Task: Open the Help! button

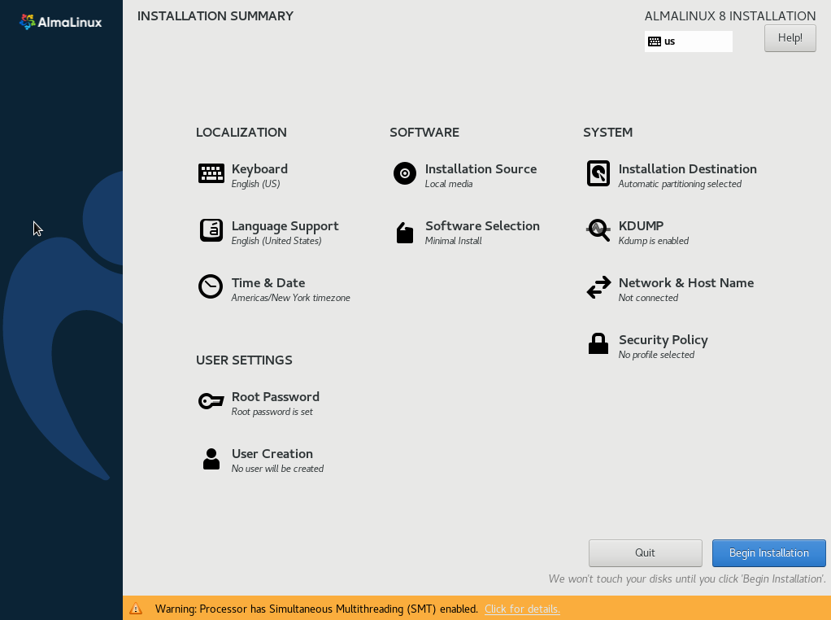Action: click(x=790, y=38)
